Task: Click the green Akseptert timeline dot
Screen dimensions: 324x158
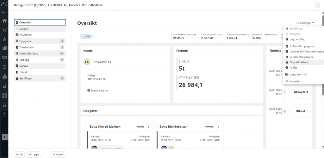Action: 285,92
